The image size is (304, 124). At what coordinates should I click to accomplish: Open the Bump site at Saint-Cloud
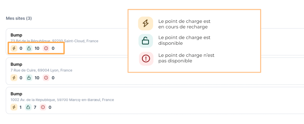point(16,35)
